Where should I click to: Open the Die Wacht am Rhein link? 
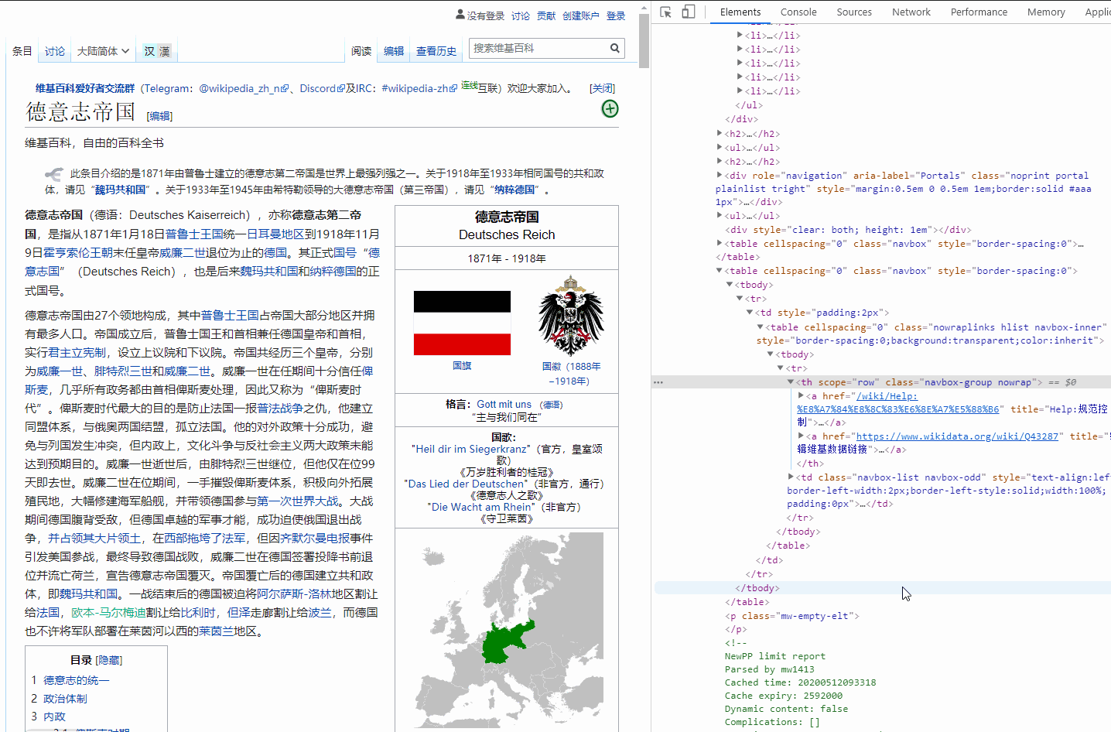(482, 507)
